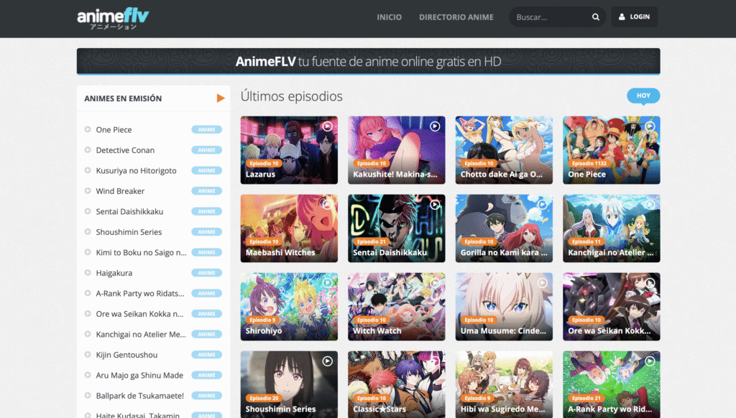The height and width of the screenshot is (418, 736).
Task: Open the Chotto dake Ai ga O... thumbnail
Action: pos(504,150)
